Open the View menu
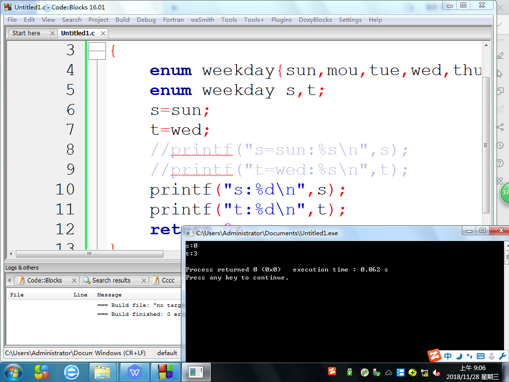Image resolution: width=509 pixels, height=382 pixels. click(x=48, y=20)
